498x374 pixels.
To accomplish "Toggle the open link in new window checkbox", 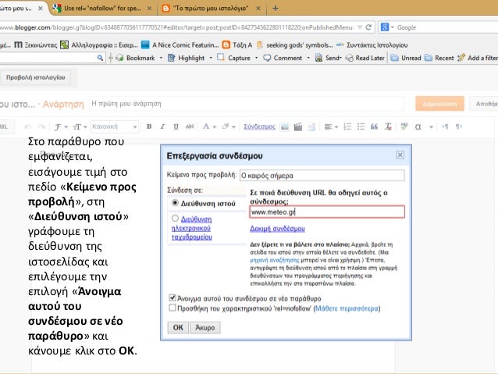I will pyautogui.click(x=173, y=297).
